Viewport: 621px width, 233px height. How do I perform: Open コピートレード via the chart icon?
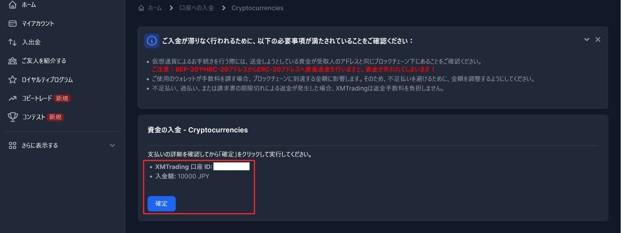12,98
